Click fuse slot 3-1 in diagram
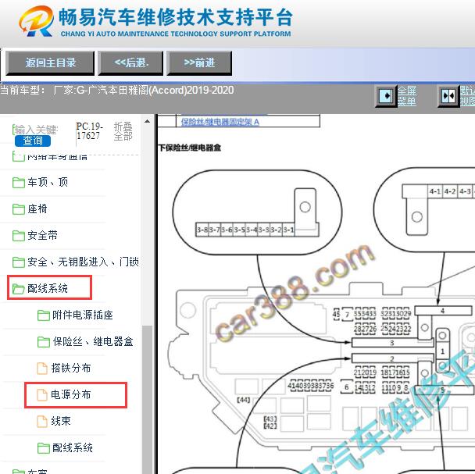 pos(288,230)
